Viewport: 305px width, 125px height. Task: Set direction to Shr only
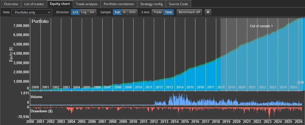pyautogui.click(x=92, y=12)
